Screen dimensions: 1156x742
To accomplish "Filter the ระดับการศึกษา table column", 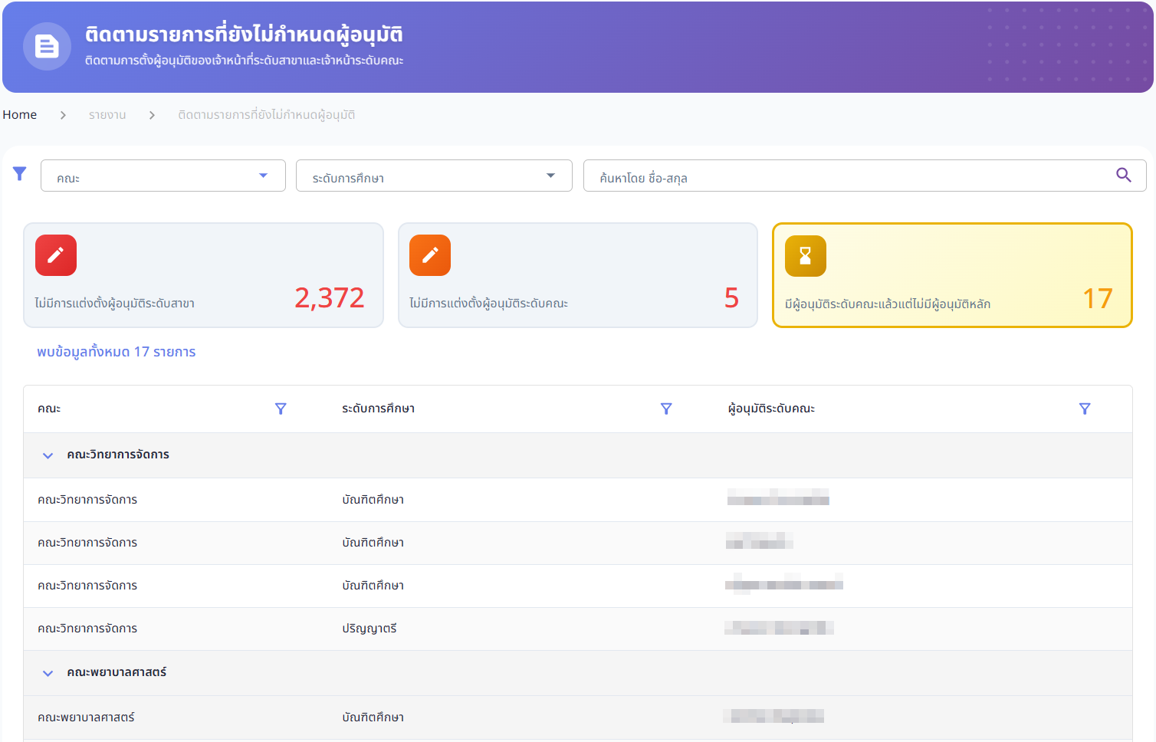I will coord(666,409).
